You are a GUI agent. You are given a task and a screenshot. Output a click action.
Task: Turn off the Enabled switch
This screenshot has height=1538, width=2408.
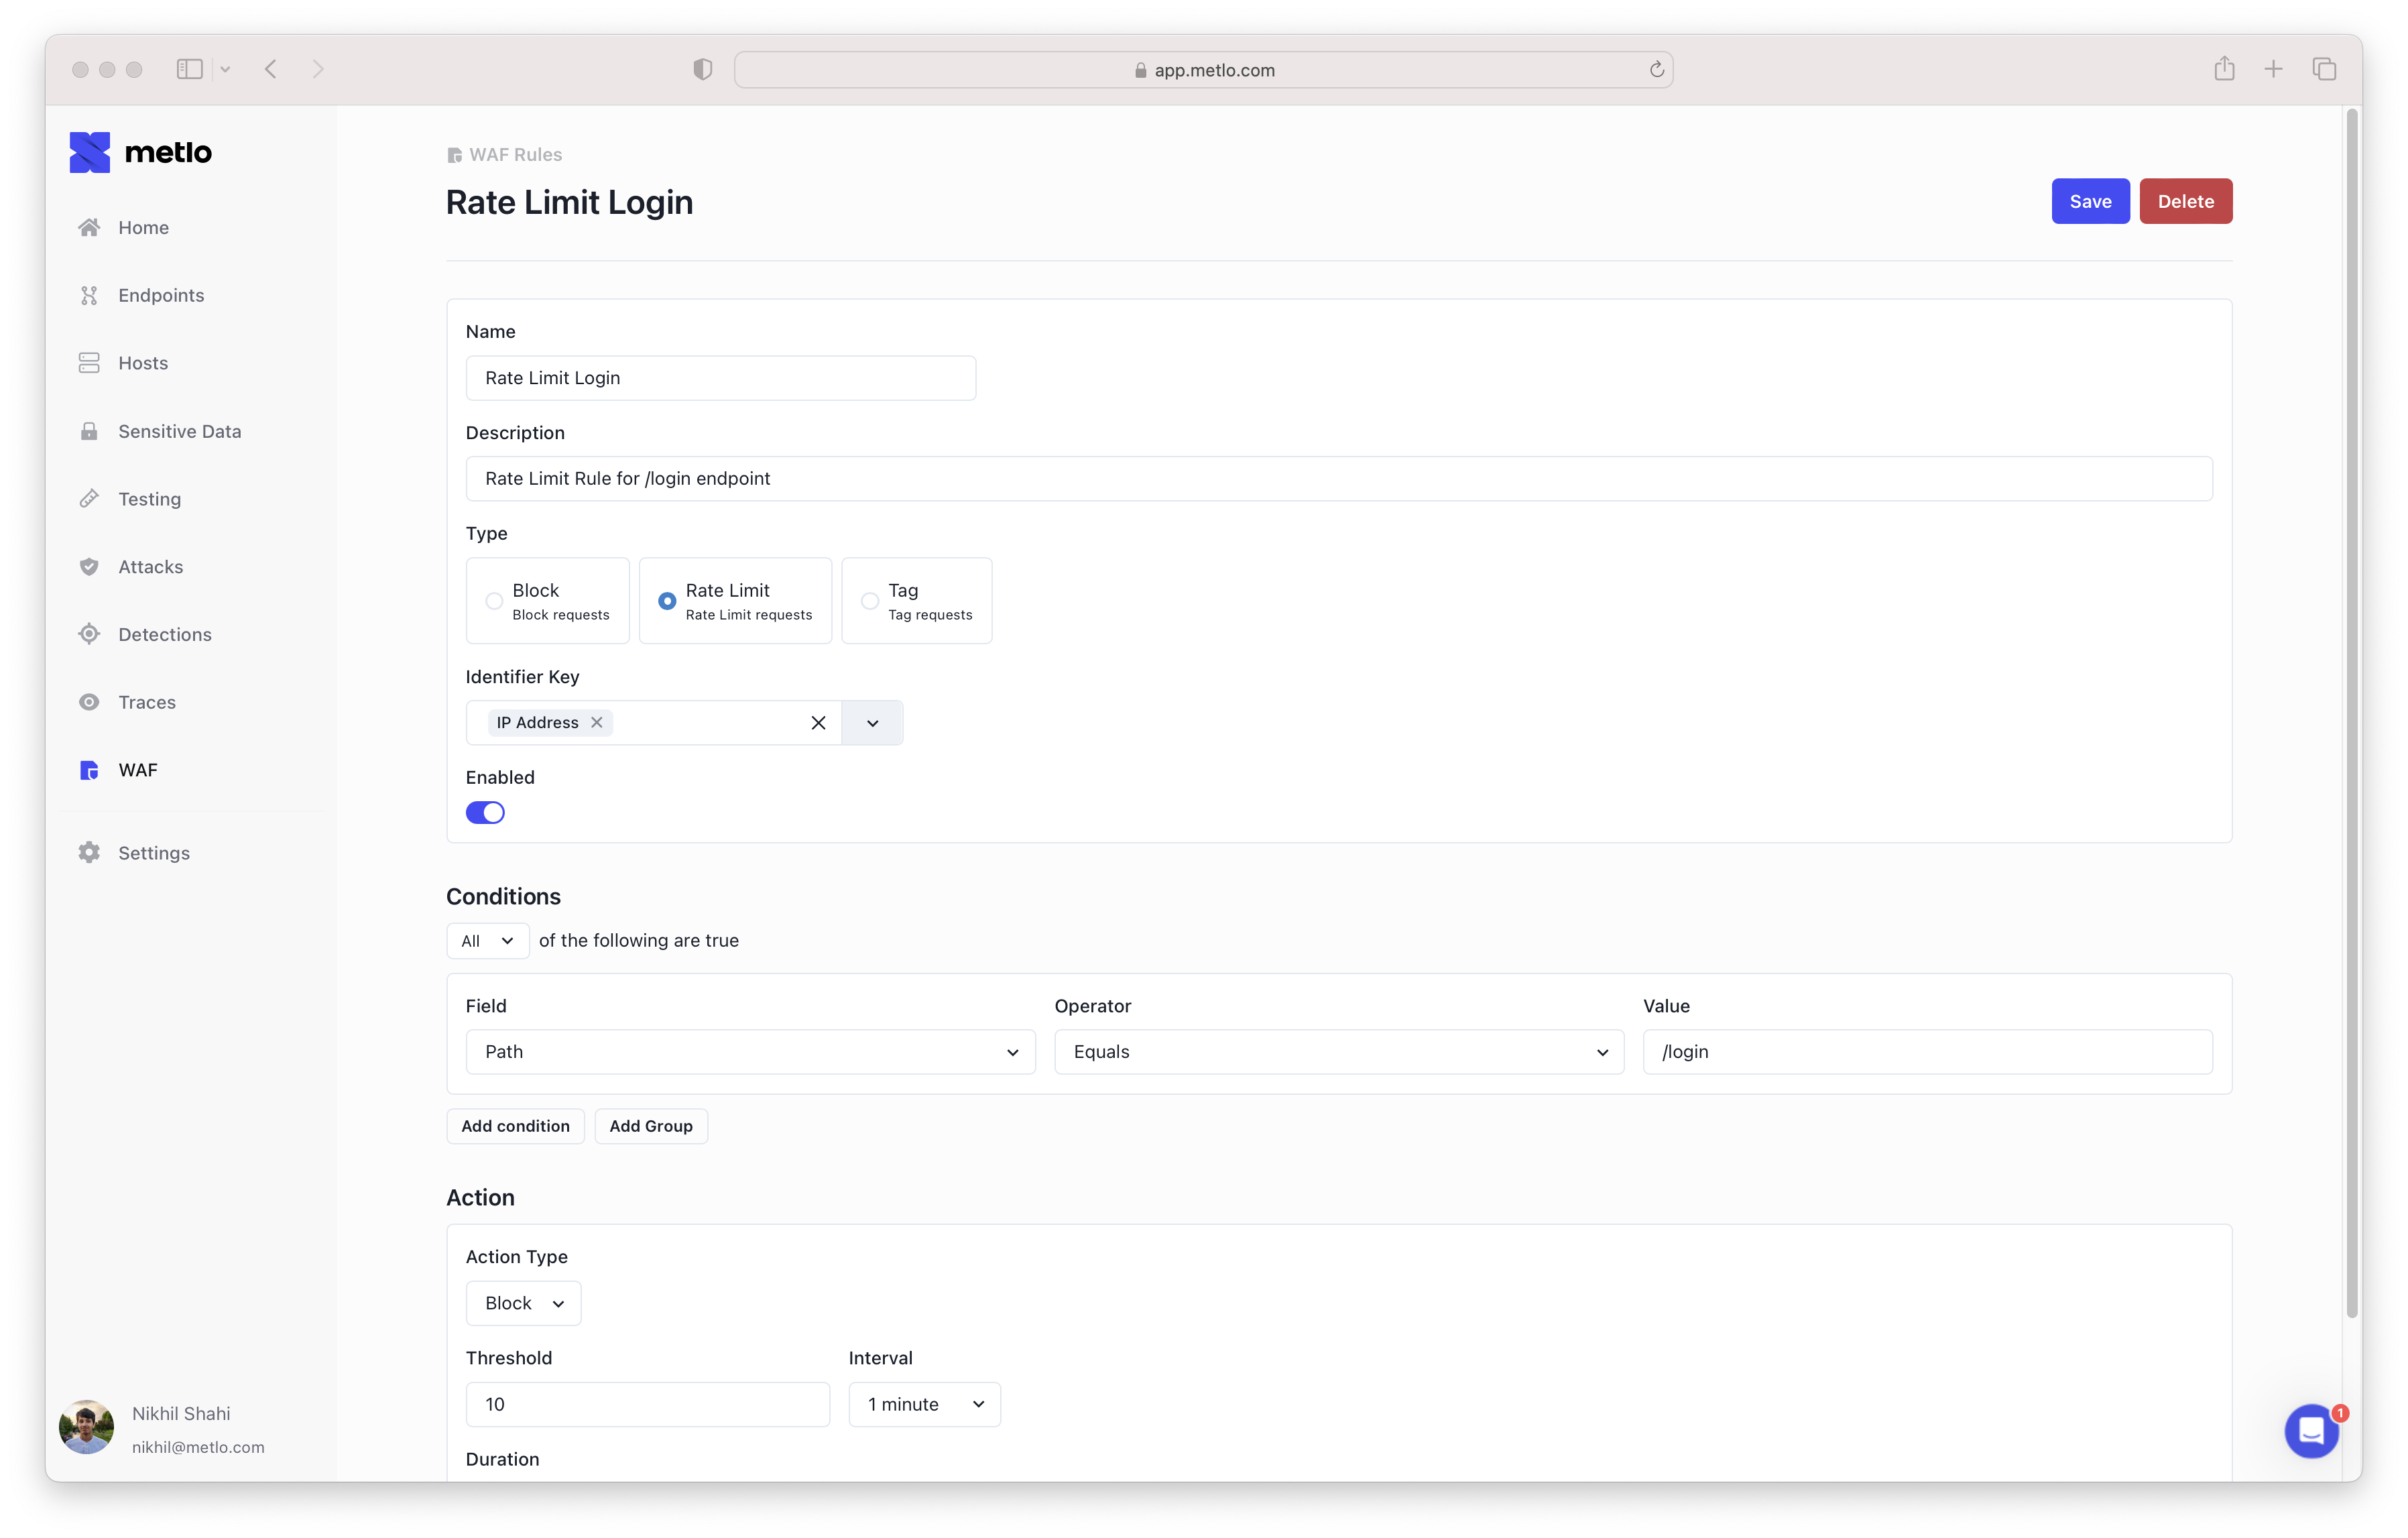pyautogui.click(x=485, y=813)
